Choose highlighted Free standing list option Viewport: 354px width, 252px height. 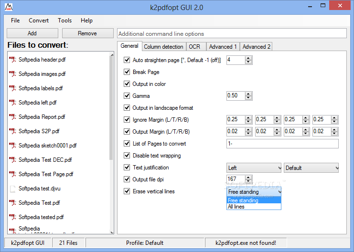[254, 200]
